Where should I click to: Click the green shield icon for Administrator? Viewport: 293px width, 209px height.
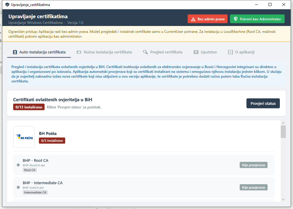[x=236, y=19]
